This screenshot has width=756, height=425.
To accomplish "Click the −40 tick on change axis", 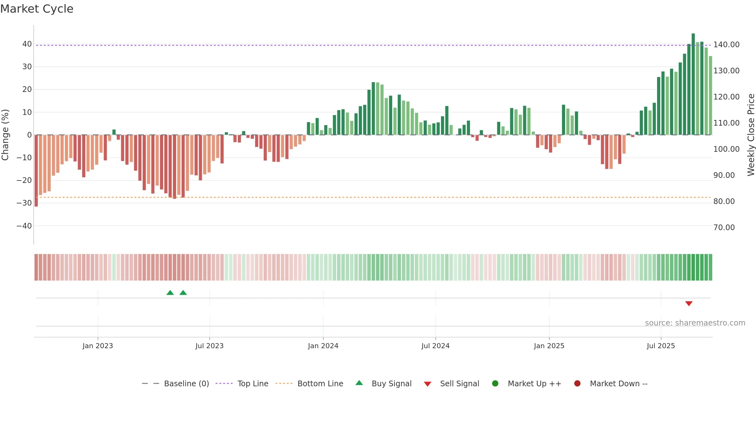I will point(24,226).
